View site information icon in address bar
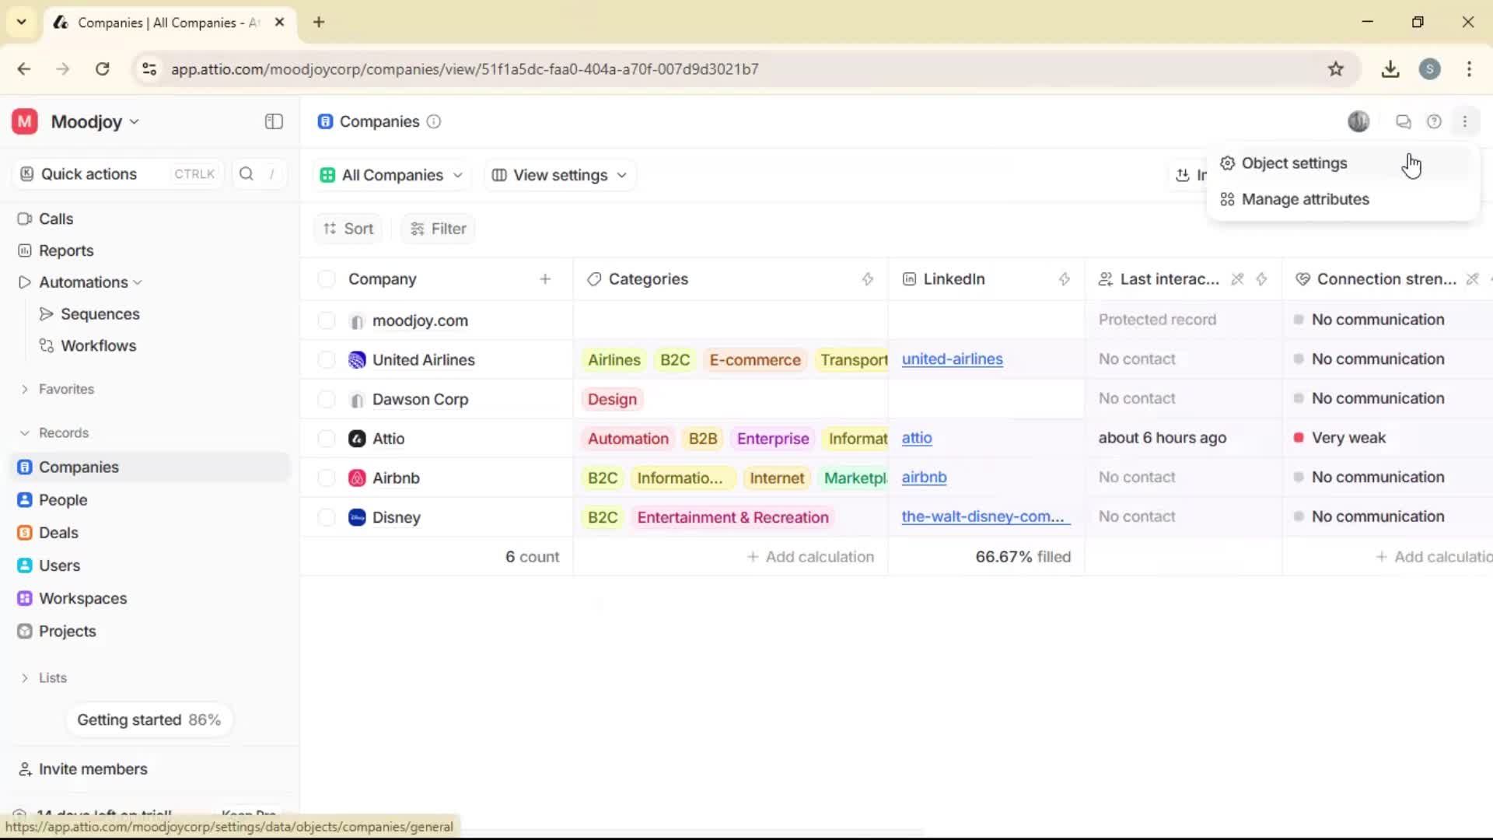Image resolution: width=1493 pixels, height=840 pixels. point(149,69)
